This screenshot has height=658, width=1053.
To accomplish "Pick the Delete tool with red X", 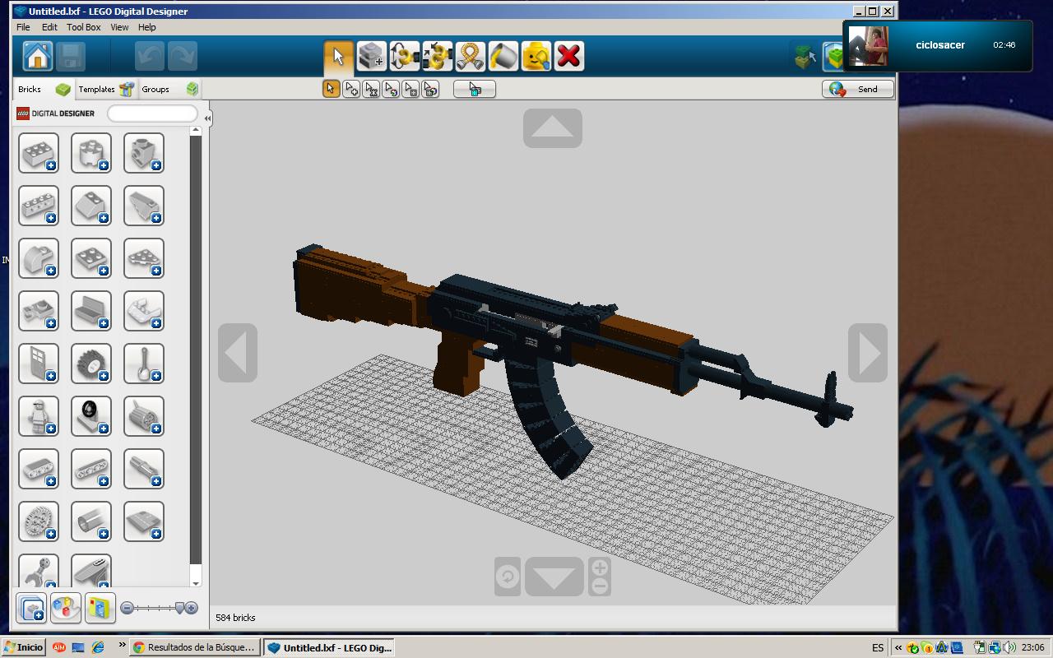I will pyautogui.click(x=569, y=56).
